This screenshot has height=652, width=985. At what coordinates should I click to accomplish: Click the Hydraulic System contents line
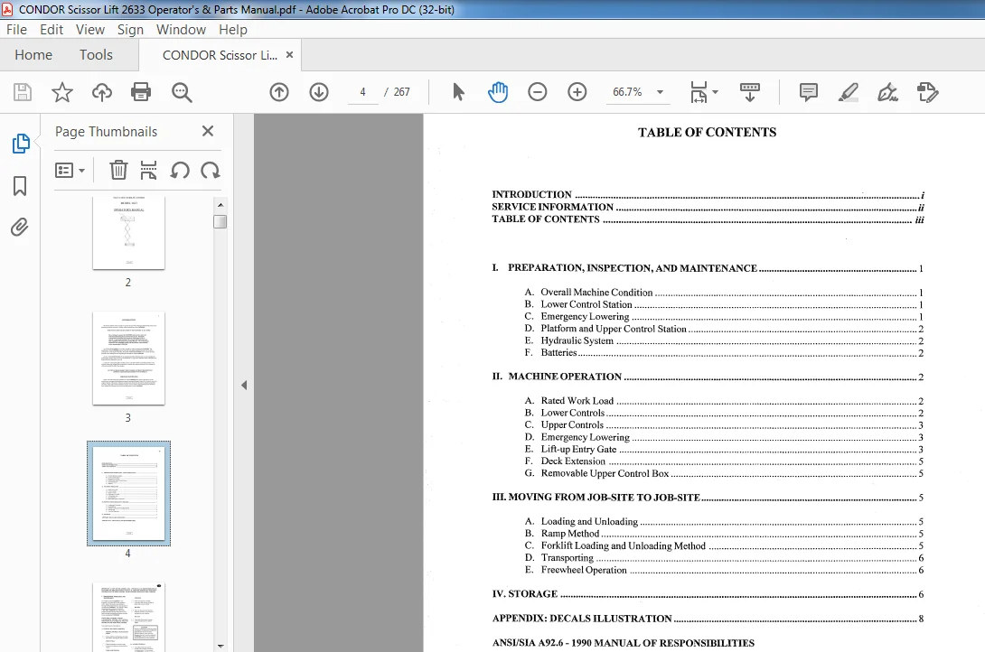[x=725, y=340]
